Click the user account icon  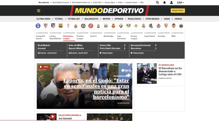171,2
